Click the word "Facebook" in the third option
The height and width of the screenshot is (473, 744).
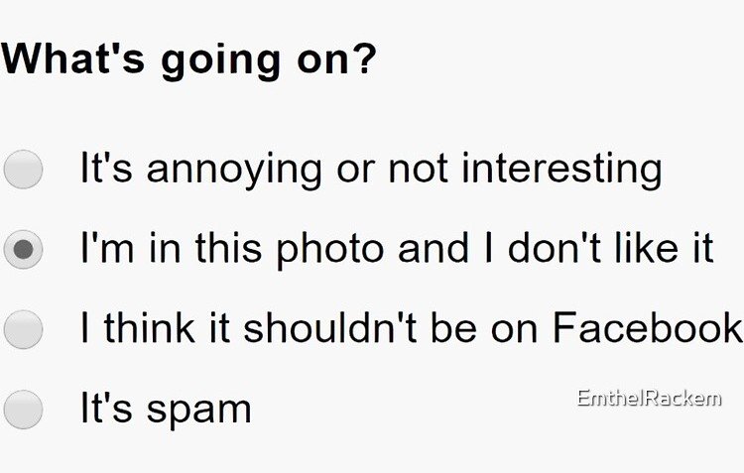[x=648, y=327]
